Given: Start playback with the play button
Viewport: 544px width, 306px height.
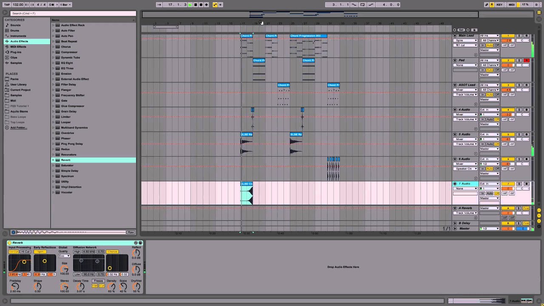Looking at the screenshot, I should pyautogui.click(x=190, y=5).
